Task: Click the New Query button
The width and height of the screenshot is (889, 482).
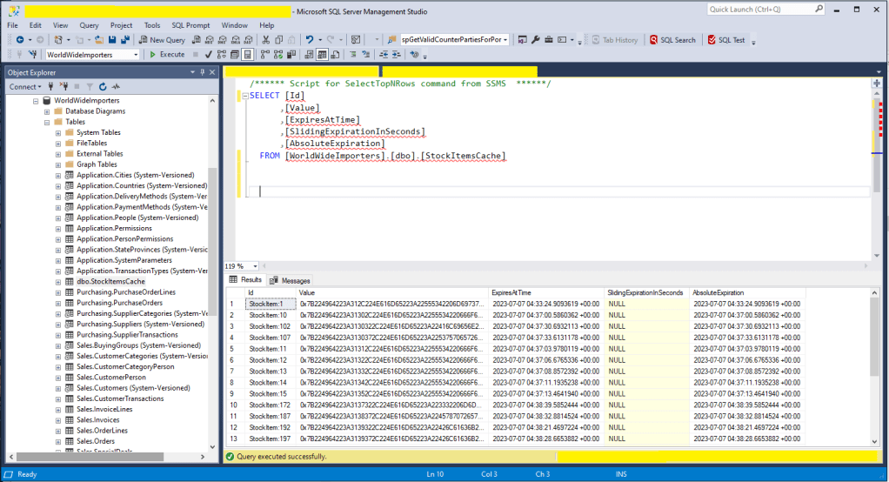Action: (x=161, y=40)
